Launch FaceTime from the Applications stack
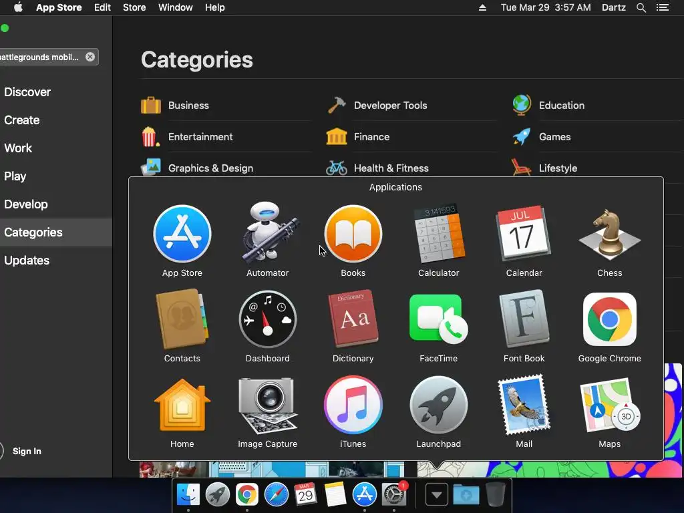This screenshot has width=684, height=513. tap(438, 319)
